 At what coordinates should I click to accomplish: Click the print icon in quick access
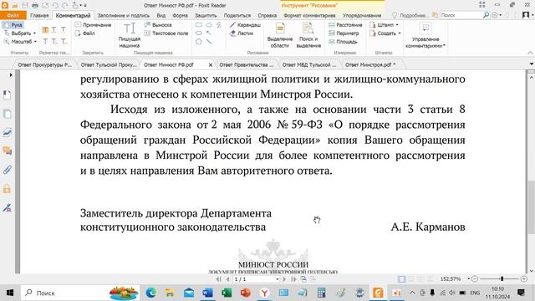click(35, 5)
